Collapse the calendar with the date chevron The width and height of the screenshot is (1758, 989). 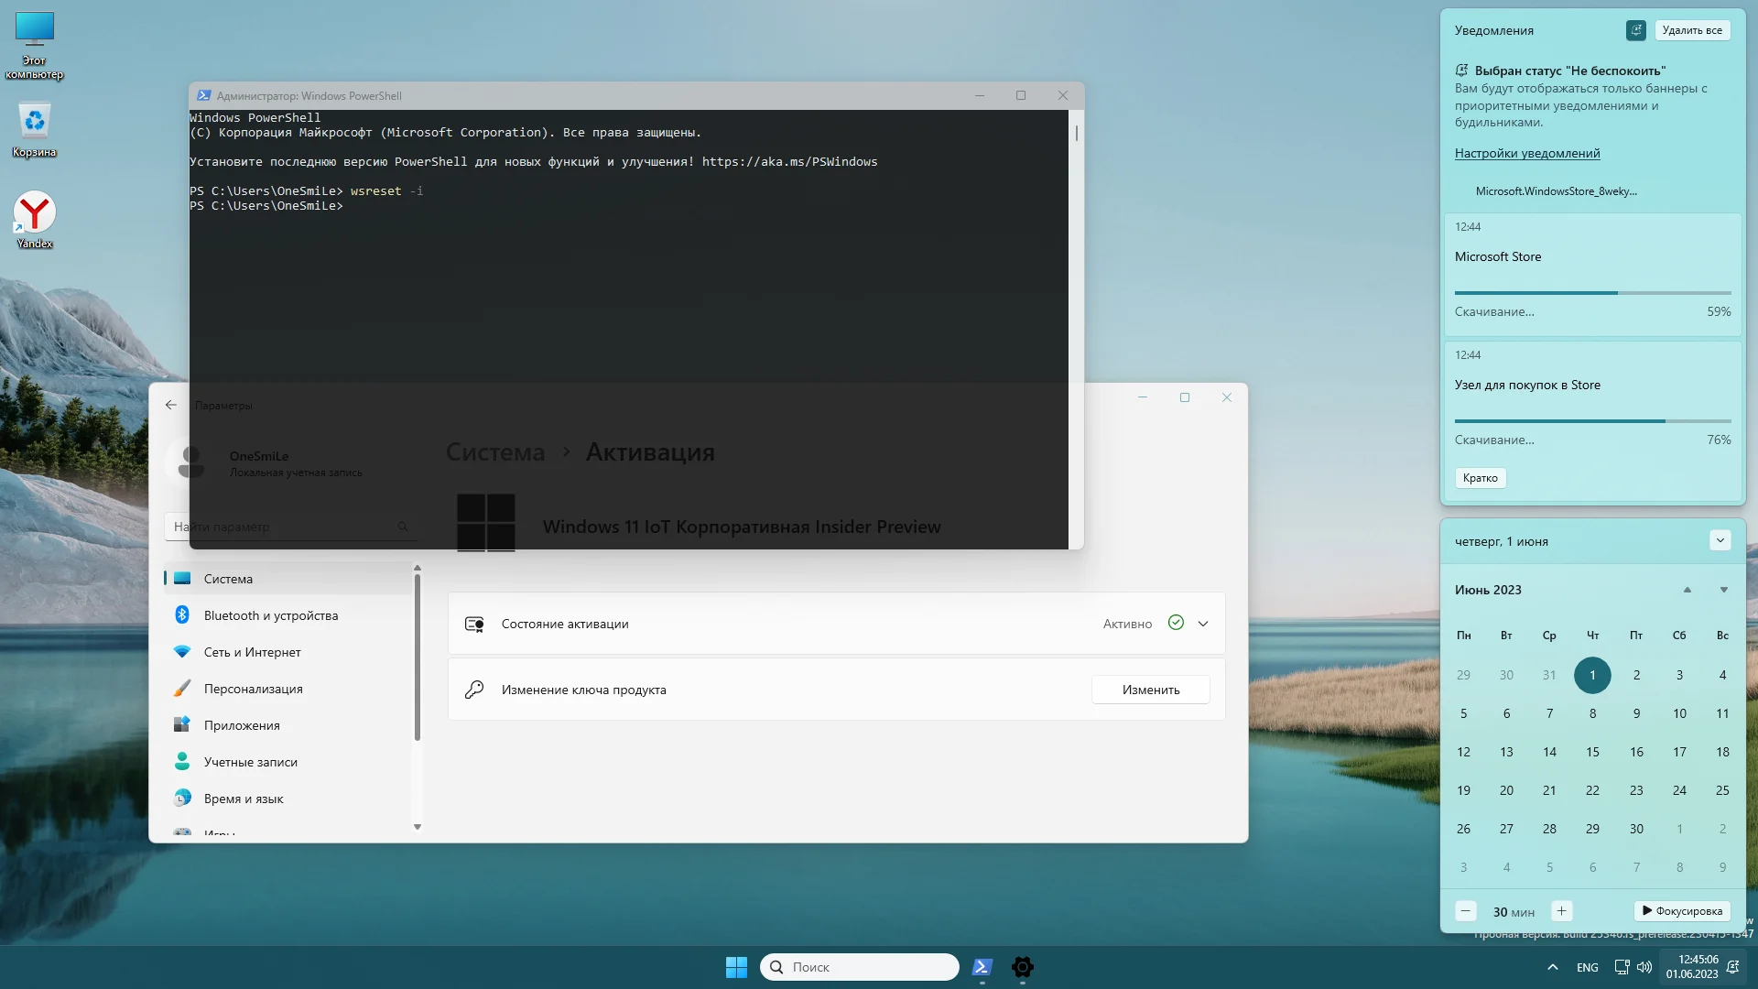click(x=1720, y=540)
